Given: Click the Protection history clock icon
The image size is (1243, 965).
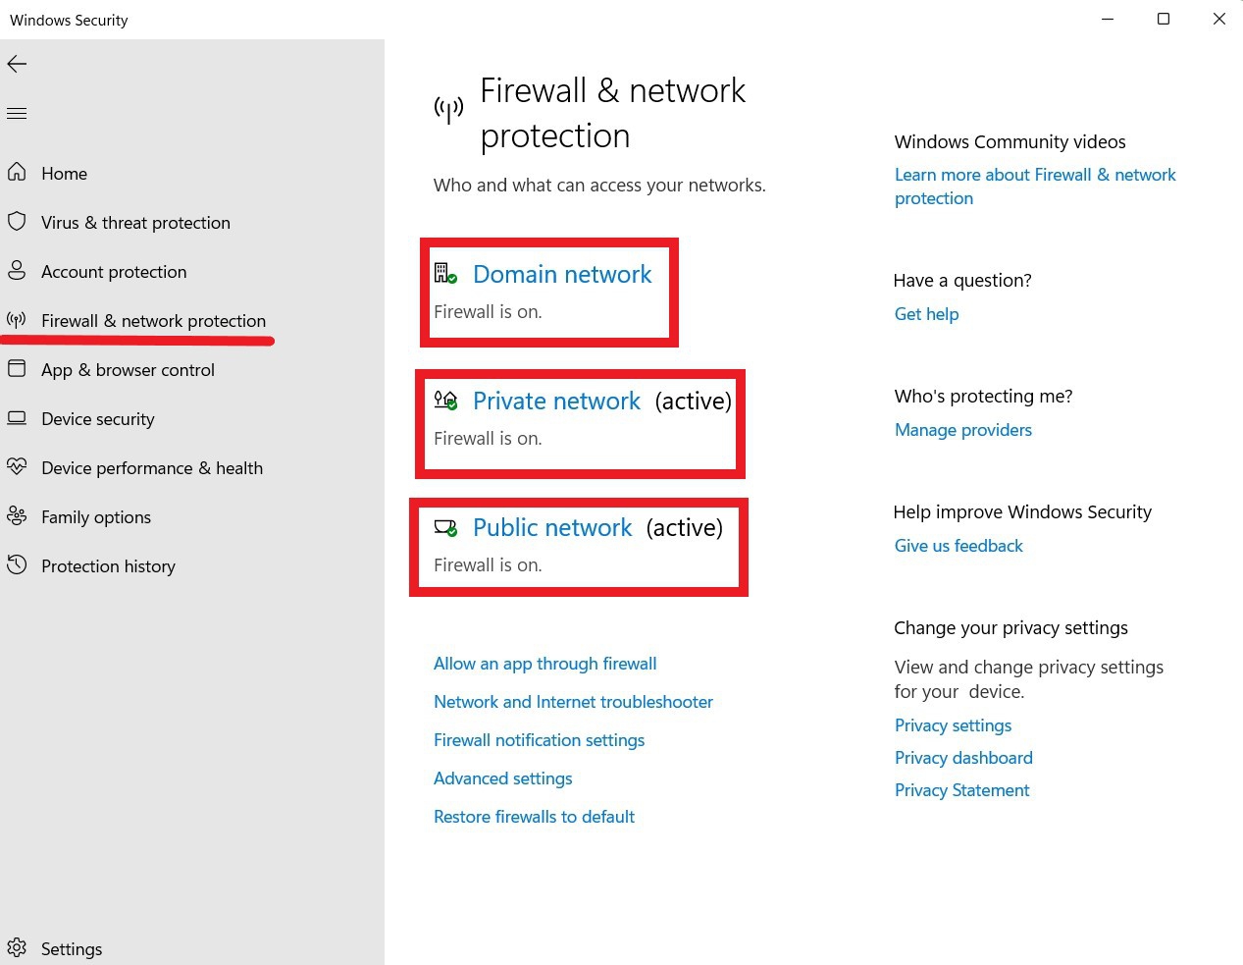Looking at the screenshot, I should pyautogui.click(x=17, y=565).
